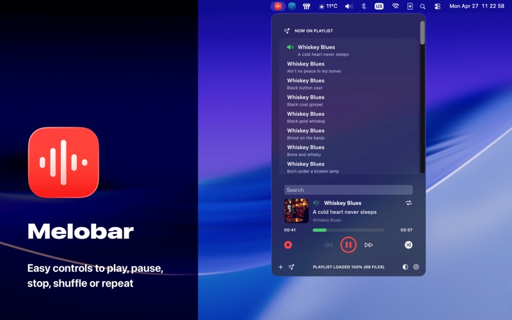
Task: Select track 'Black gold whiskey'
Action: point(349,117)
